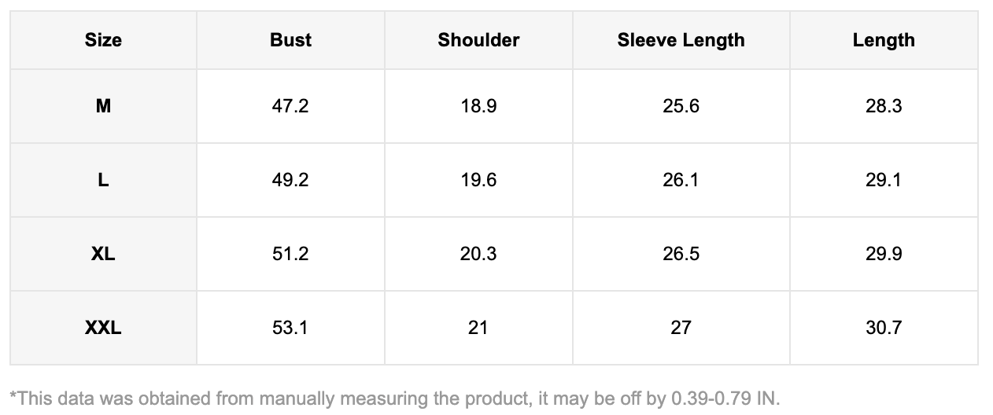This screenshot has height=415, width=993.
Task: Select bust value 53.1 for XXL
Action: [x=290, y=328]
